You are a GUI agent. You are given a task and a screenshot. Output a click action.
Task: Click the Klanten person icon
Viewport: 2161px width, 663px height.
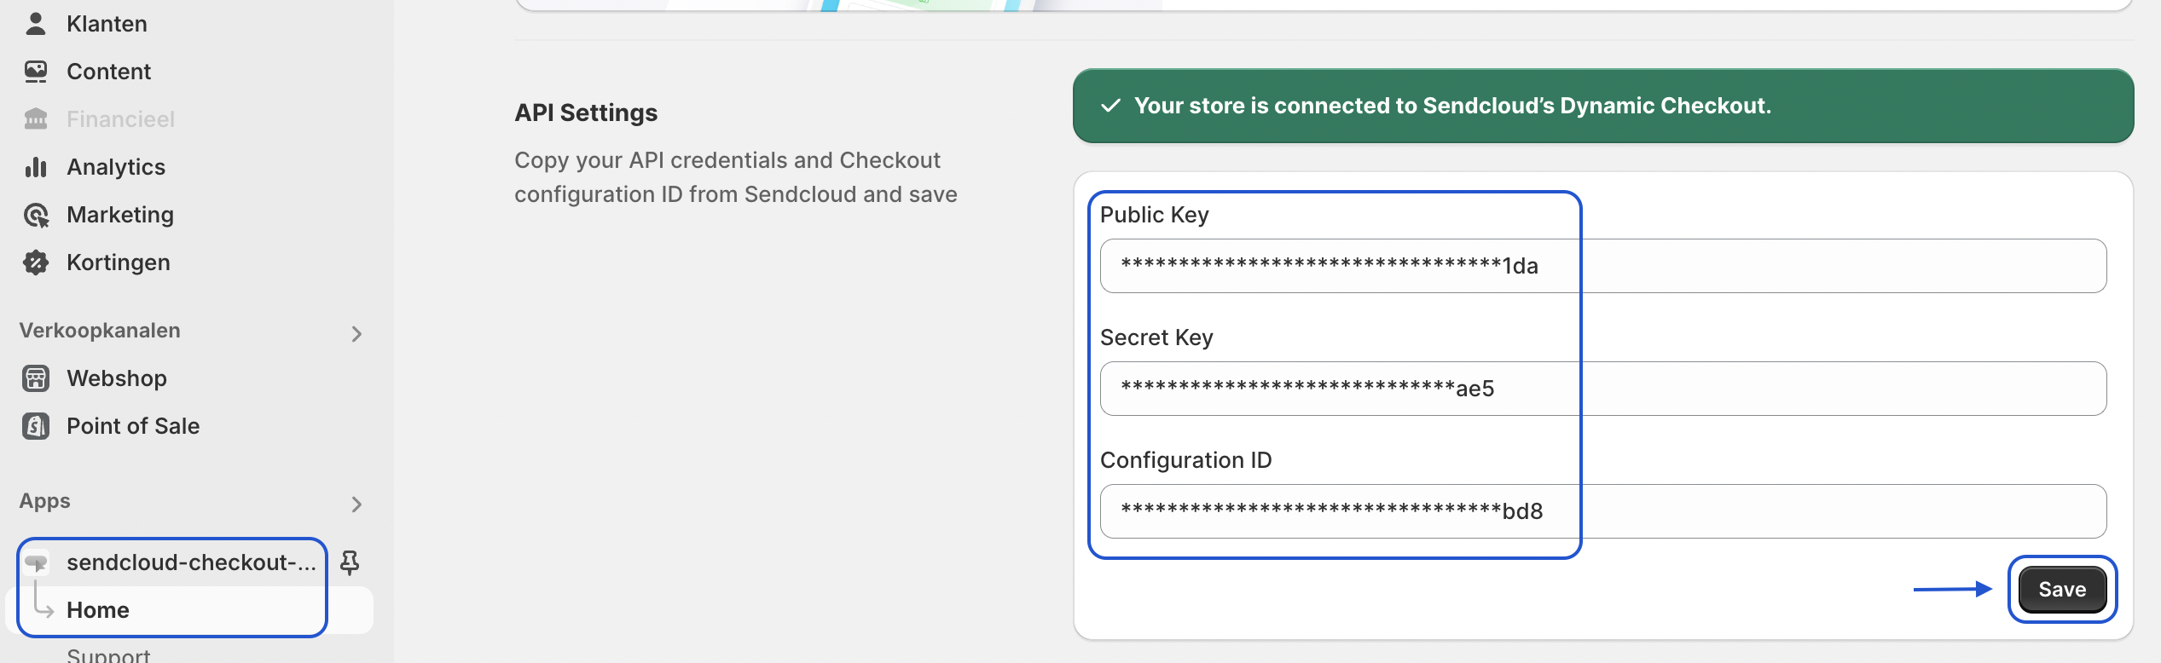pyautogui.click(x=36, y=24)
